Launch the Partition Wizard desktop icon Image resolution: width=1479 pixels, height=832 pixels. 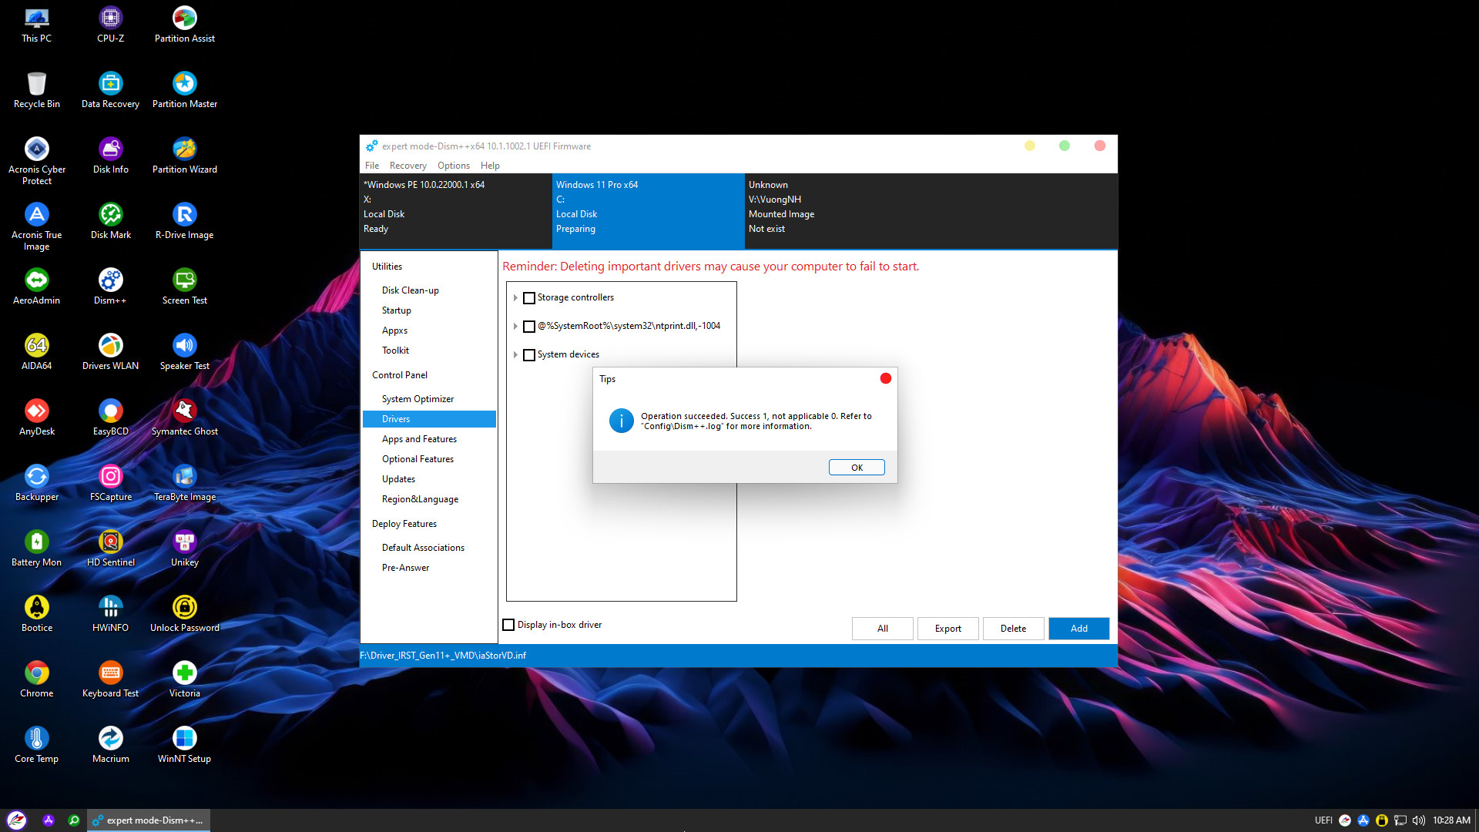click(184, 150)
